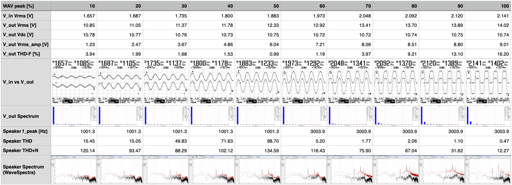Open the V_out Spectrum chart for column 80
This screenshot has height=185, width=512.
pos(396,116)
